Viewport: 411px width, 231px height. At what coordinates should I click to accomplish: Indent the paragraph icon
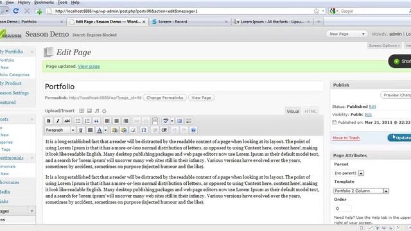(164, 130)
